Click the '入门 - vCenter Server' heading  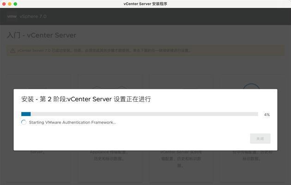42,35
